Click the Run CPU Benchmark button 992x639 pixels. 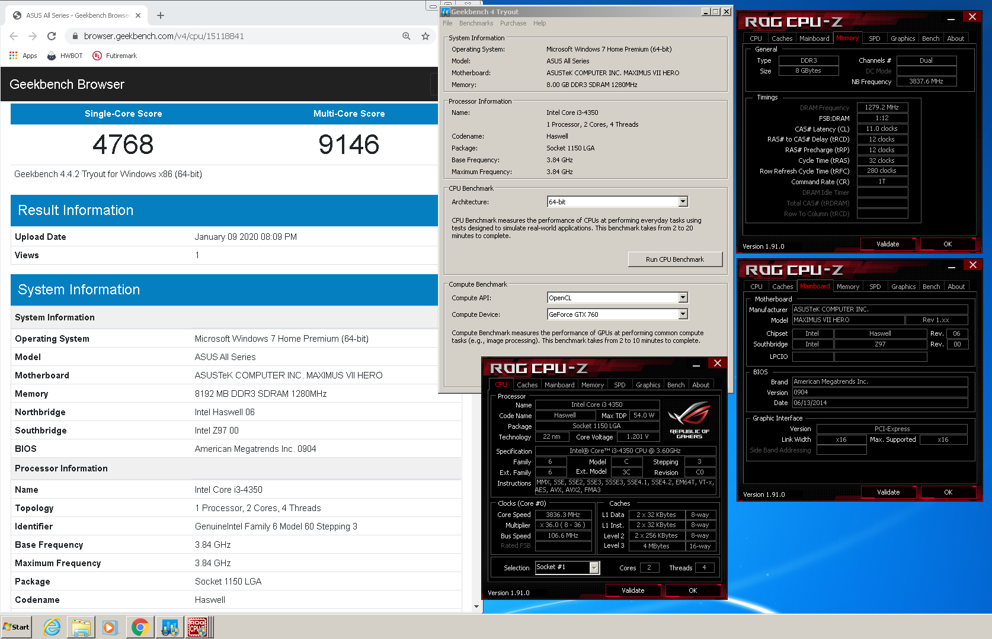coord(675,259)
